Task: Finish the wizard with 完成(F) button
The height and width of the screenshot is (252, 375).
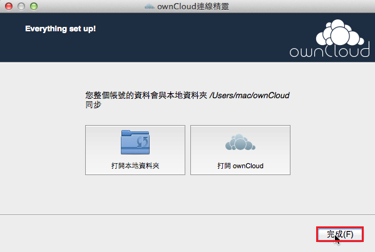Action: pos(340,234)
